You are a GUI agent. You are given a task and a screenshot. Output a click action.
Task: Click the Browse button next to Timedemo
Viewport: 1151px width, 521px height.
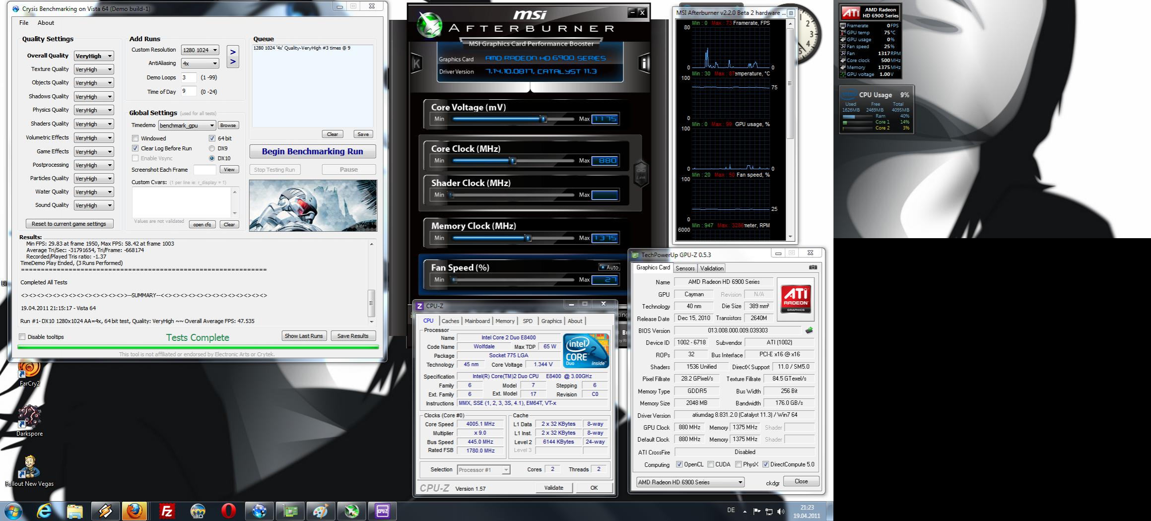click(228, 126)
